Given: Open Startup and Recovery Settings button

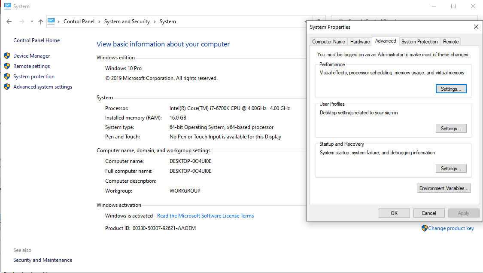Looking at the screenshot, I should point(451,169).
